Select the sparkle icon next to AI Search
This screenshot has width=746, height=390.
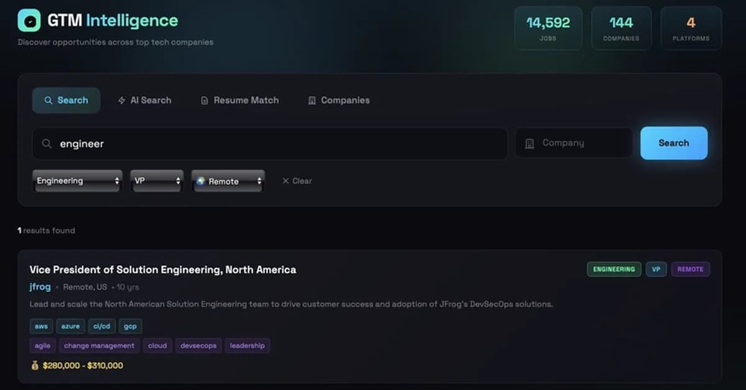pos(121,100)
